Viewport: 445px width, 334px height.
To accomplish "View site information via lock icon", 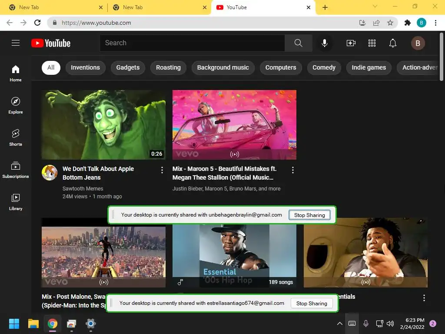I will [55, 23].
